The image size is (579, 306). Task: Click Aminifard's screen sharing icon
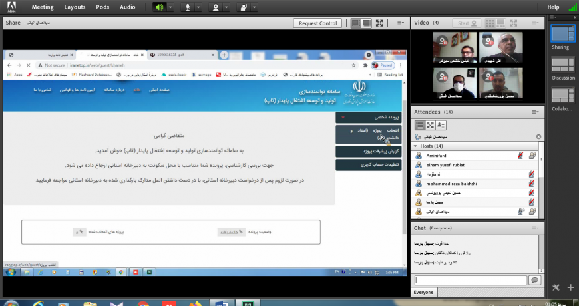[532, 156]
